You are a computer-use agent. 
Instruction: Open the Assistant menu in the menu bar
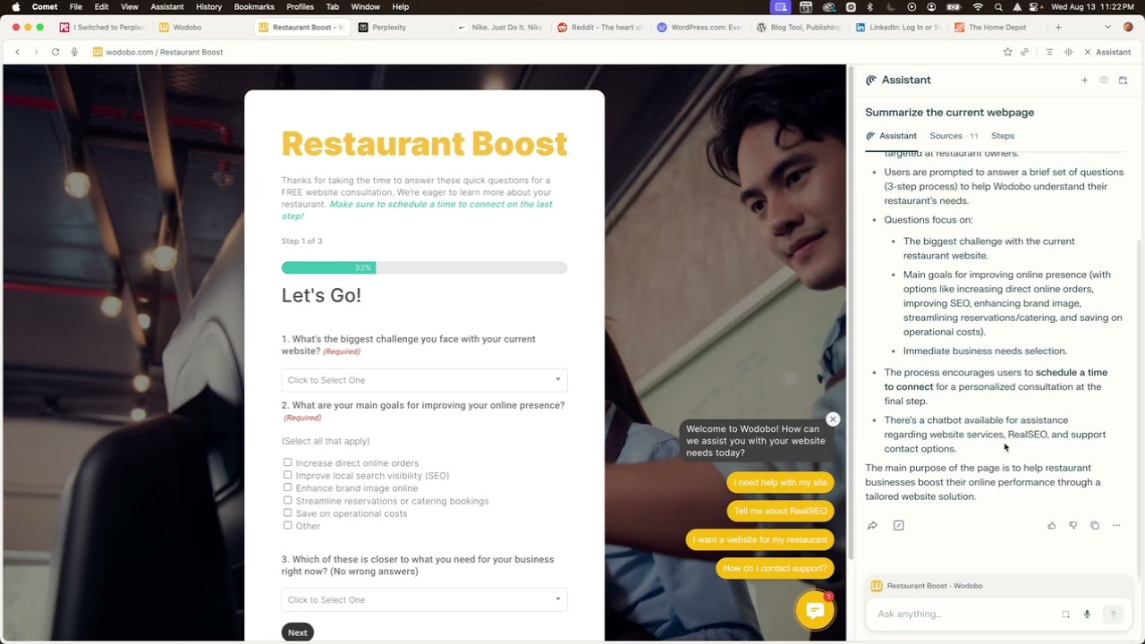click(167, 6)
